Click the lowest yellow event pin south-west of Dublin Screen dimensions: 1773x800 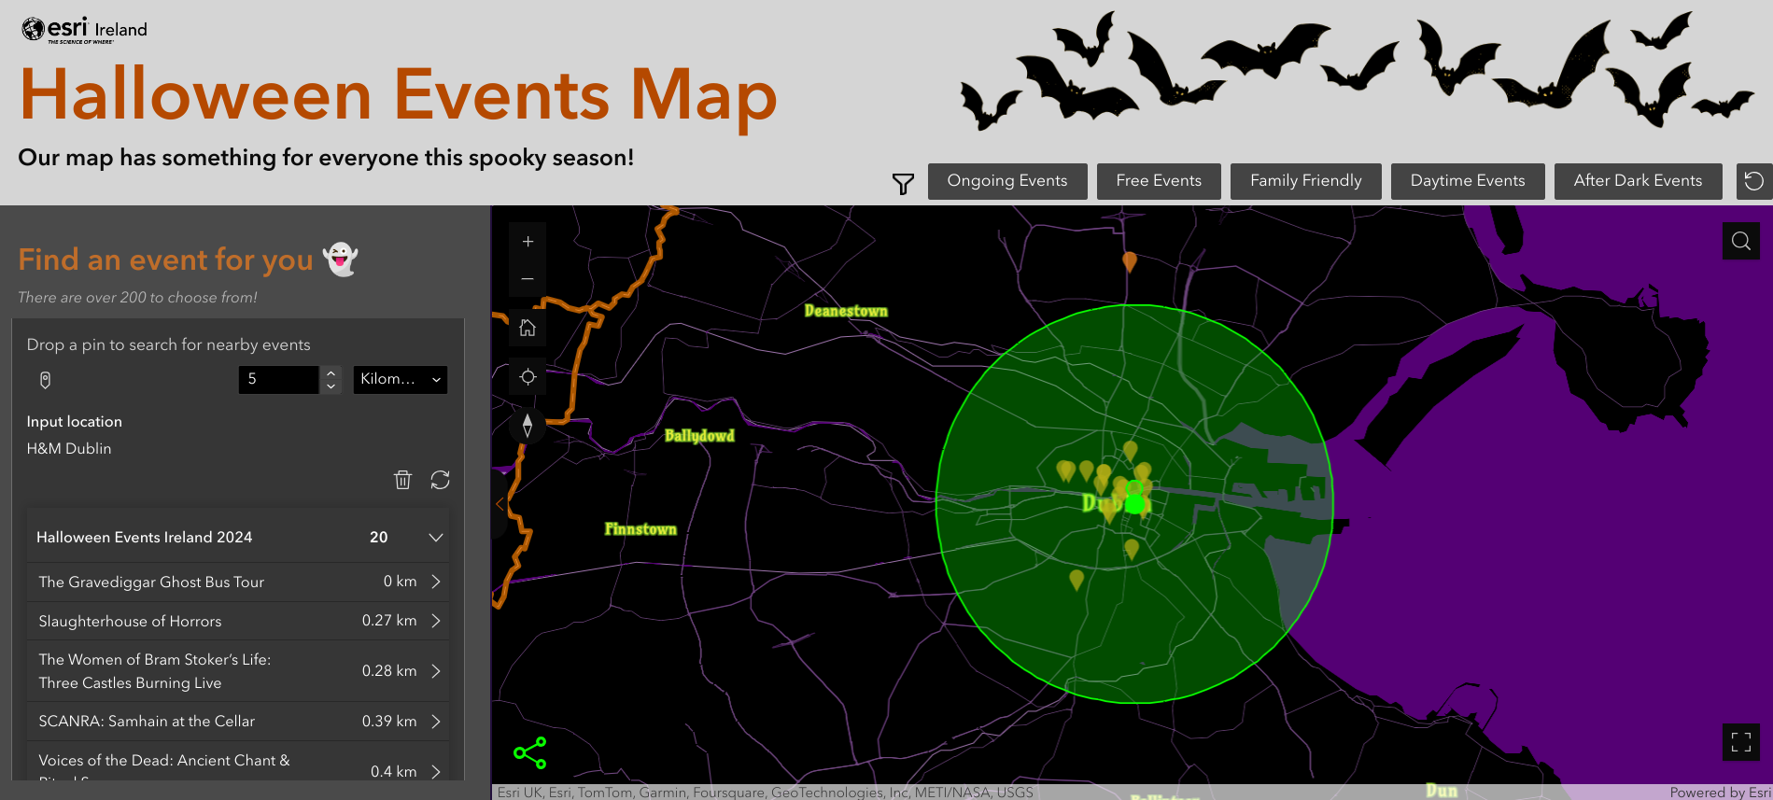1076,580
